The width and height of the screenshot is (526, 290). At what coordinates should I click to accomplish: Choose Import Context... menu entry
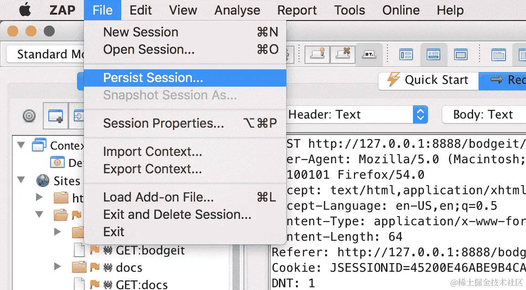pos(185,152)
